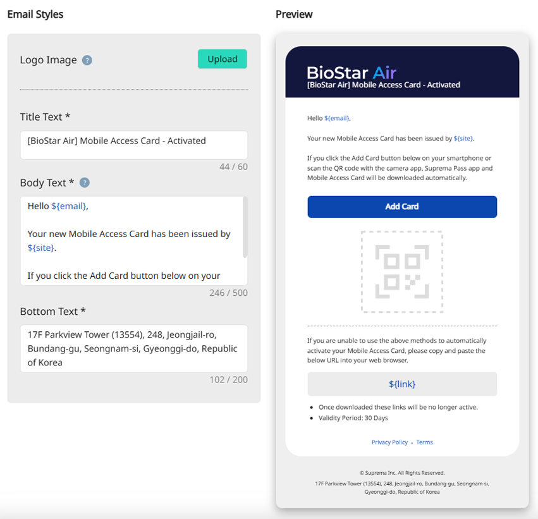
Task: Click the Body Text scrollbar
Action: coord(245,228)
